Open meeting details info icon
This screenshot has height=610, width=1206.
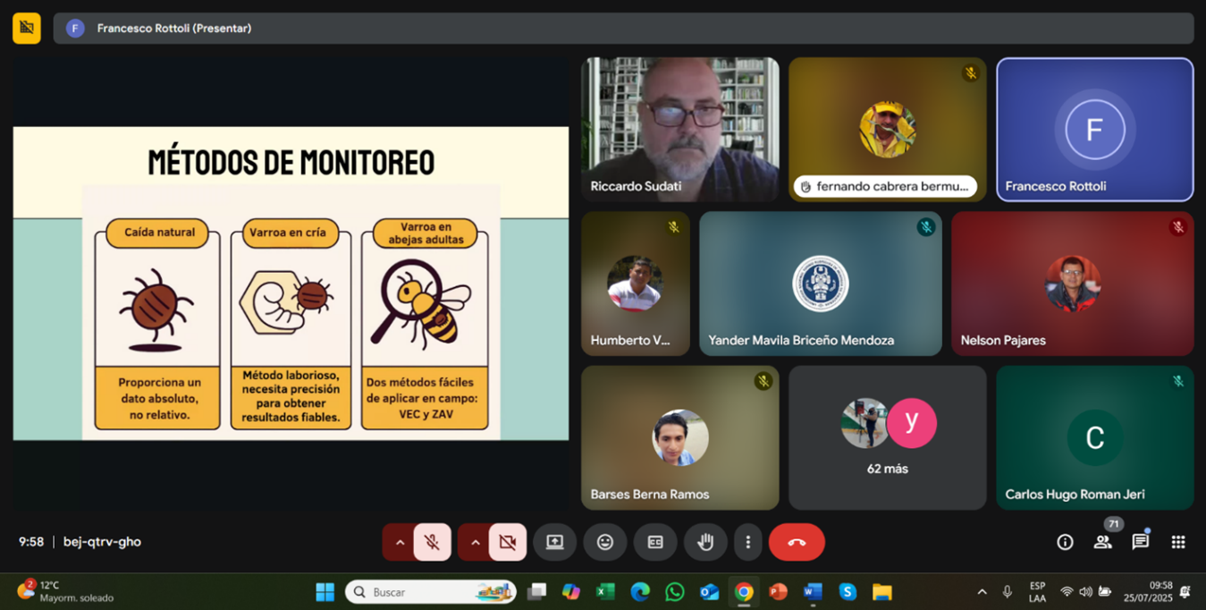tap(1065, 542)
